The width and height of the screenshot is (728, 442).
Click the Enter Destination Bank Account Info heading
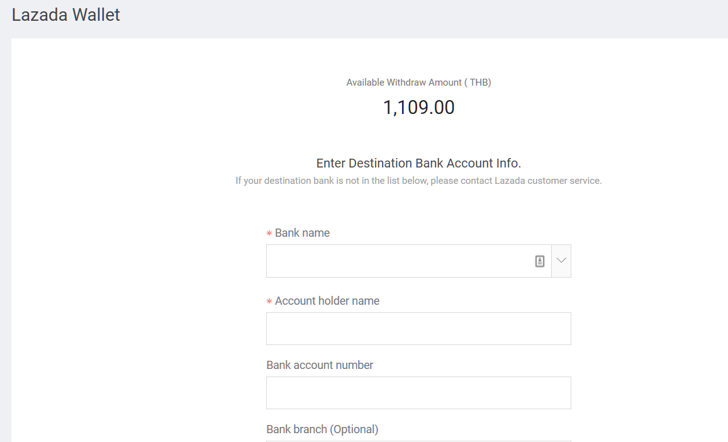(418, 163)
